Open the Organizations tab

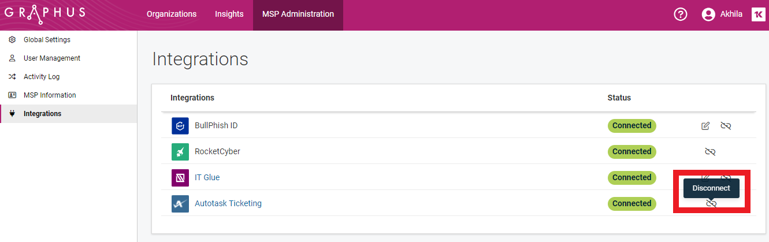point(172,14)
